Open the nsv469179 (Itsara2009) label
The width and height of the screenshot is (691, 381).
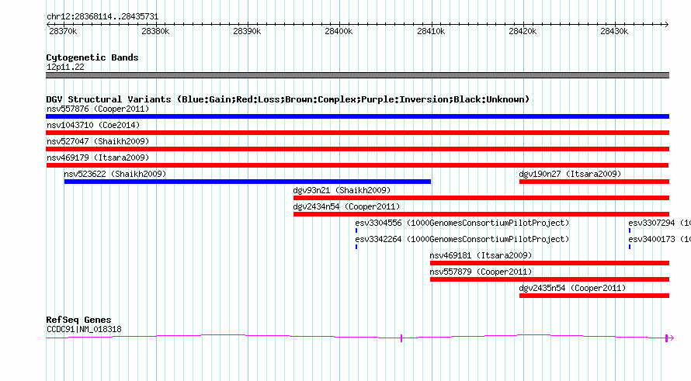click(x=98, y=158)
